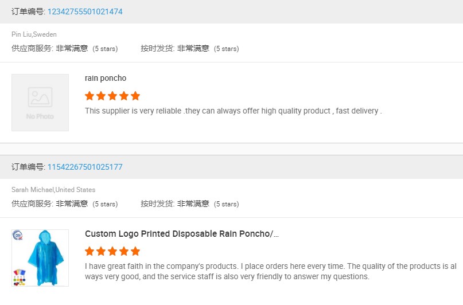This screenshot has width=463, height=305.
Task: Click fifth star of rain poncho rating
Action: pyautogui.click(x=135, y=96)
